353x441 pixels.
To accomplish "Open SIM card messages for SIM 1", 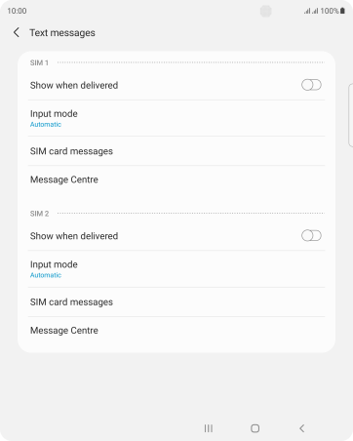I will point(176,151).
